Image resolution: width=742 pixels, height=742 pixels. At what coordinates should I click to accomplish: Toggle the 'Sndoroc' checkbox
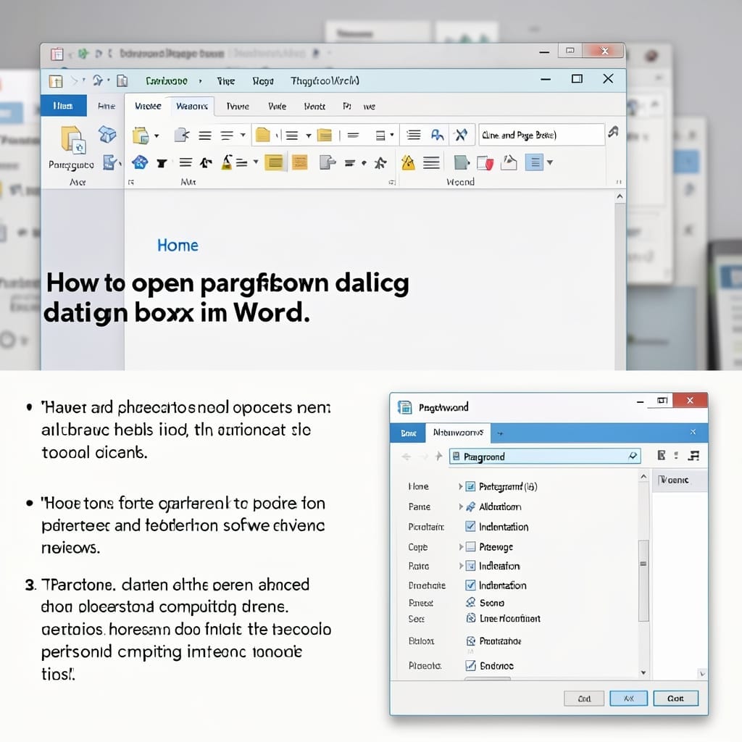(470, 665)
